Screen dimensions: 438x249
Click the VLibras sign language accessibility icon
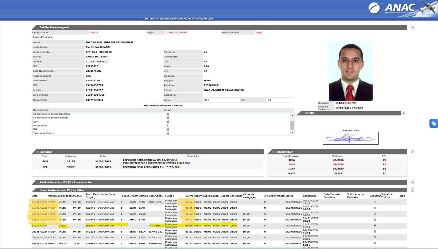434,123
